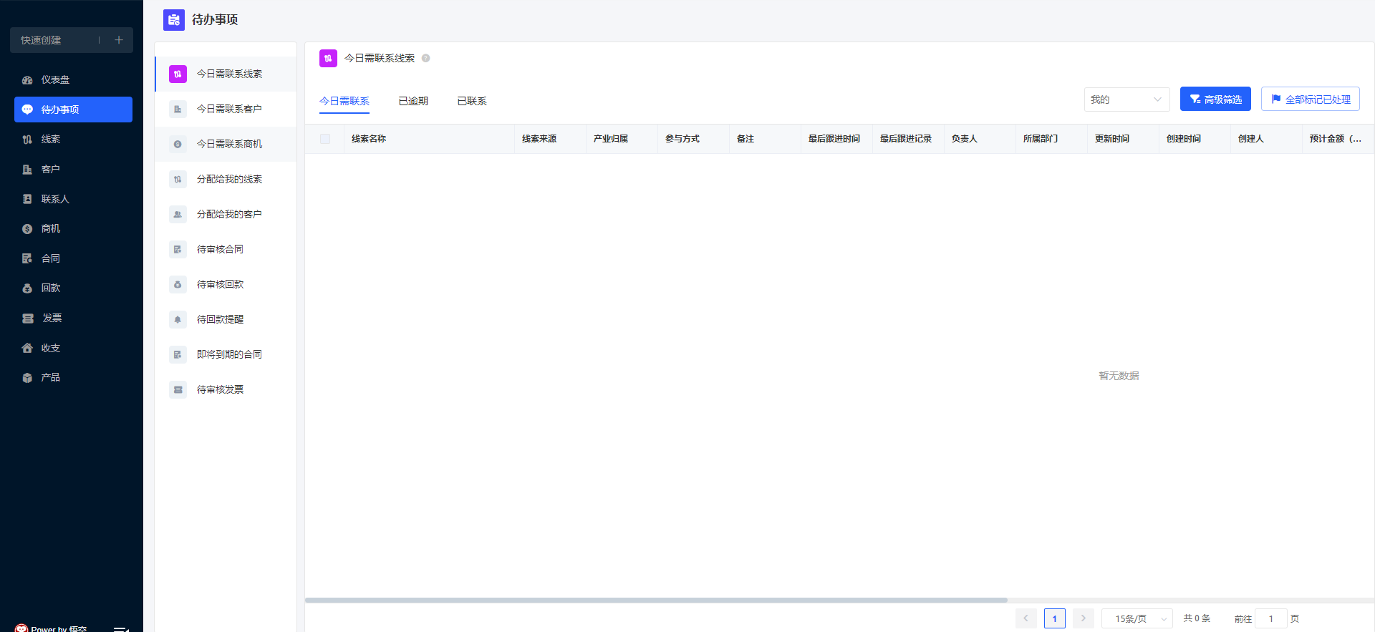Switch to the 已联系 tab
The height and width of the screenshot is (632, 1375).
click(x=472, y=101)
